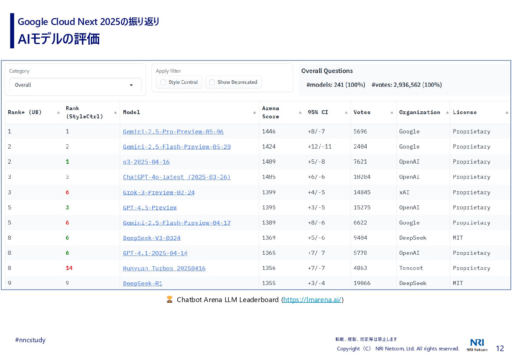The width and height of the screenshot is (512, 355).
Task: Open GPT-4.5-Preview model link
Action: click(x=150, y=208)
